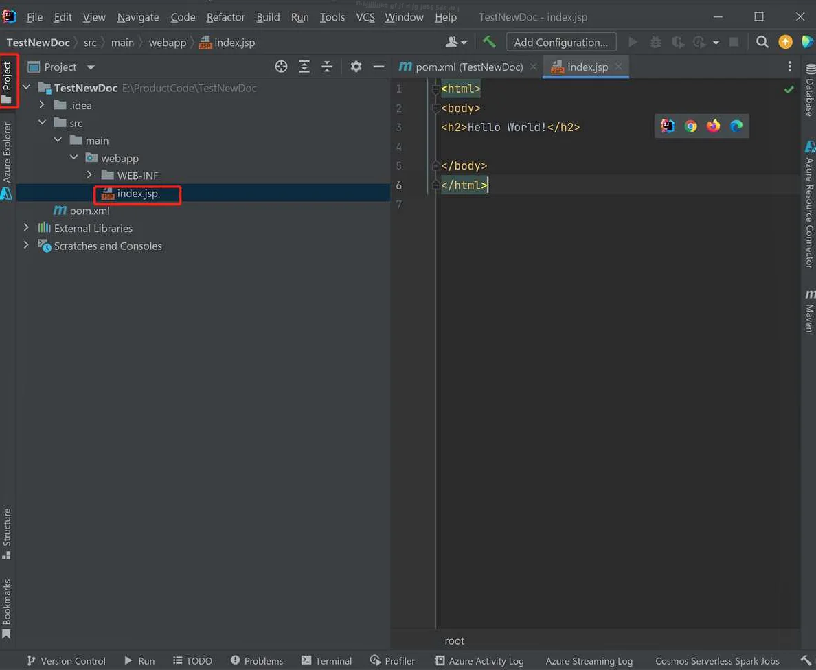Open the Search Everywhere magnifier
The image size is (816, 670).
tap(762, 42)
